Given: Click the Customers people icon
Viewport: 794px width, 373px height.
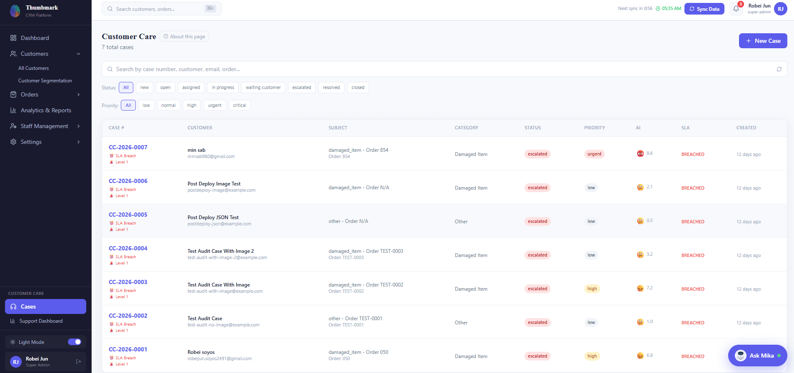Looking at the screenshot, I should 13,54.
